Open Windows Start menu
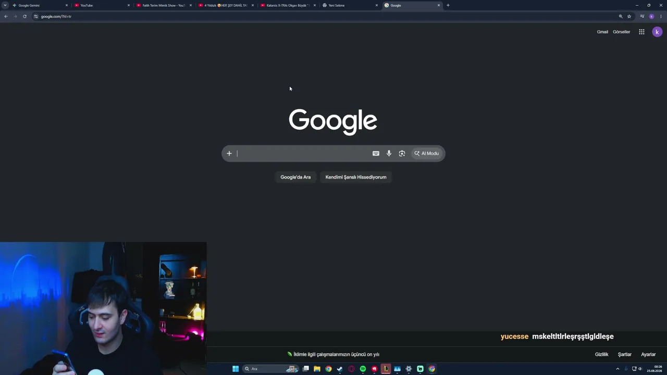667x375 pixels. [x=236, y=369]
